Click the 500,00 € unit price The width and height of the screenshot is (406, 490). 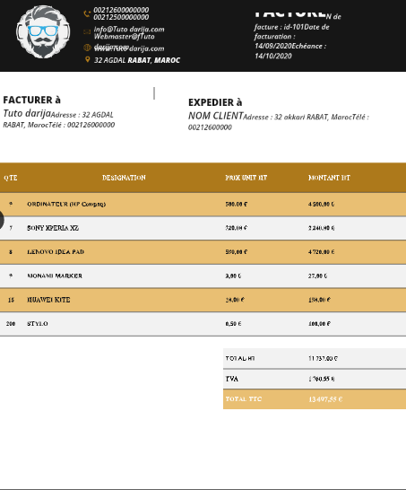click(237, 204)
